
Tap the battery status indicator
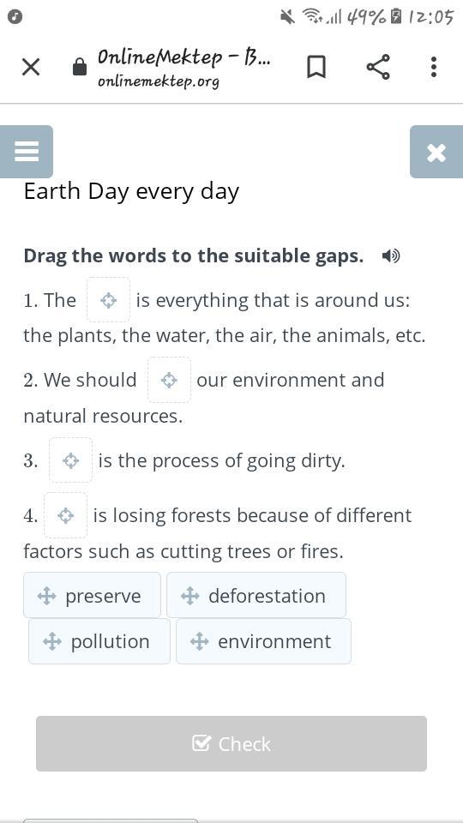point(396,17)
